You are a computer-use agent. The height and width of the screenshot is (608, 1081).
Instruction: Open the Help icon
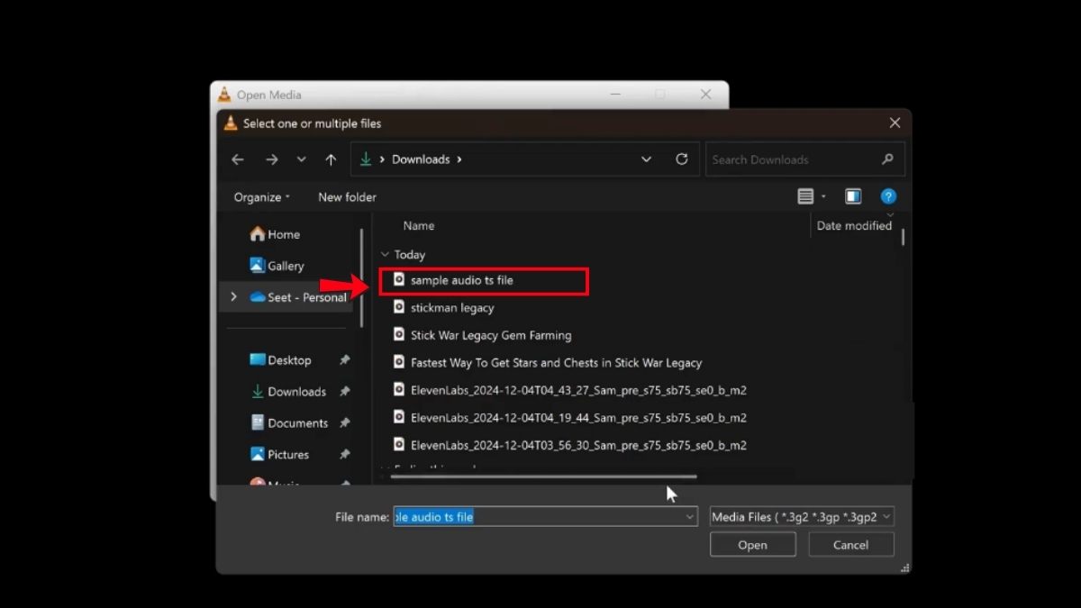[x=888, y=196]
